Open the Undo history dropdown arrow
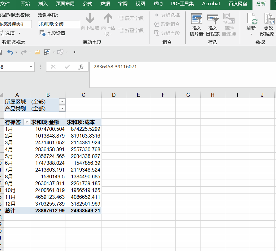 click(x=16, y=52)
